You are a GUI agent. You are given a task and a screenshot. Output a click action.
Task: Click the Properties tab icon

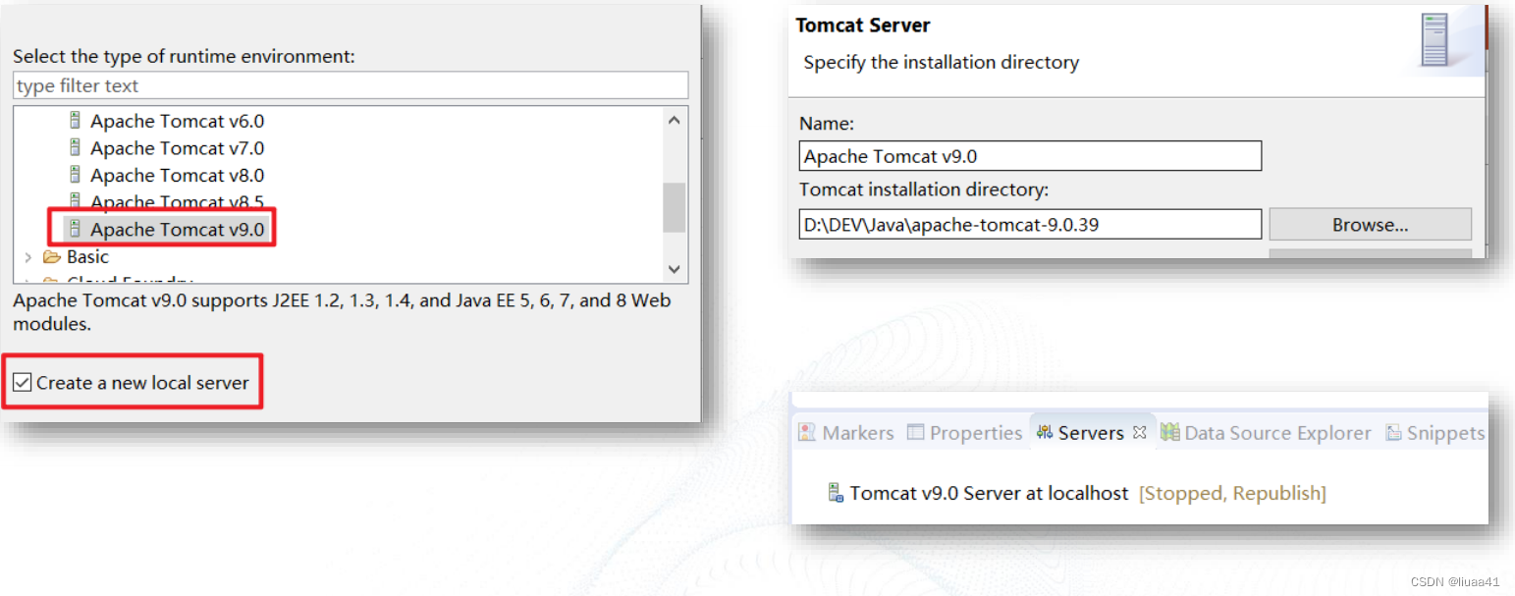click(915, 432)
